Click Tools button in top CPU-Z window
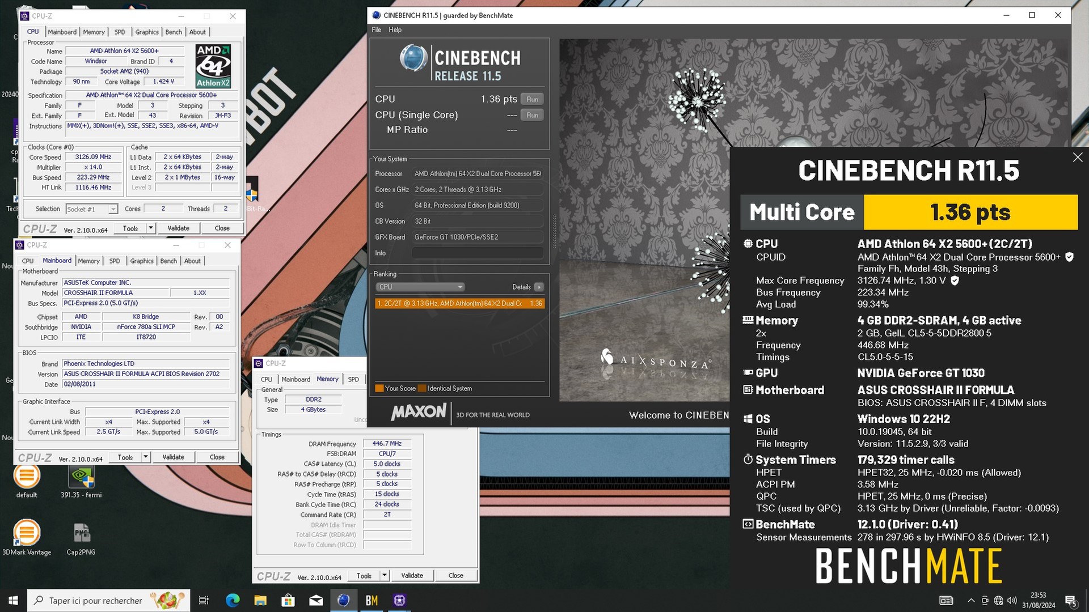 click(130, 228)
